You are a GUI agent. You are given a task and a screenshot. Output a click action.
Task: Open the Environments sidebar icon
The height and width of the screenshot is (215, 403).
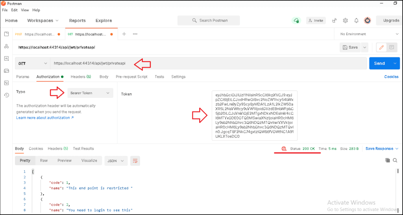pyautogui.click(x=6, y=59)
